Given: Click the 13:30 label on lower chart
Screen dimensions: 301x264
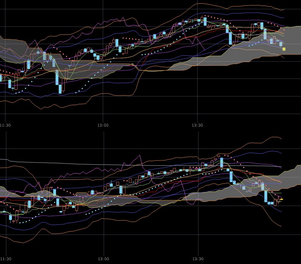Looking at the screenshot, I should click(198, 259).
